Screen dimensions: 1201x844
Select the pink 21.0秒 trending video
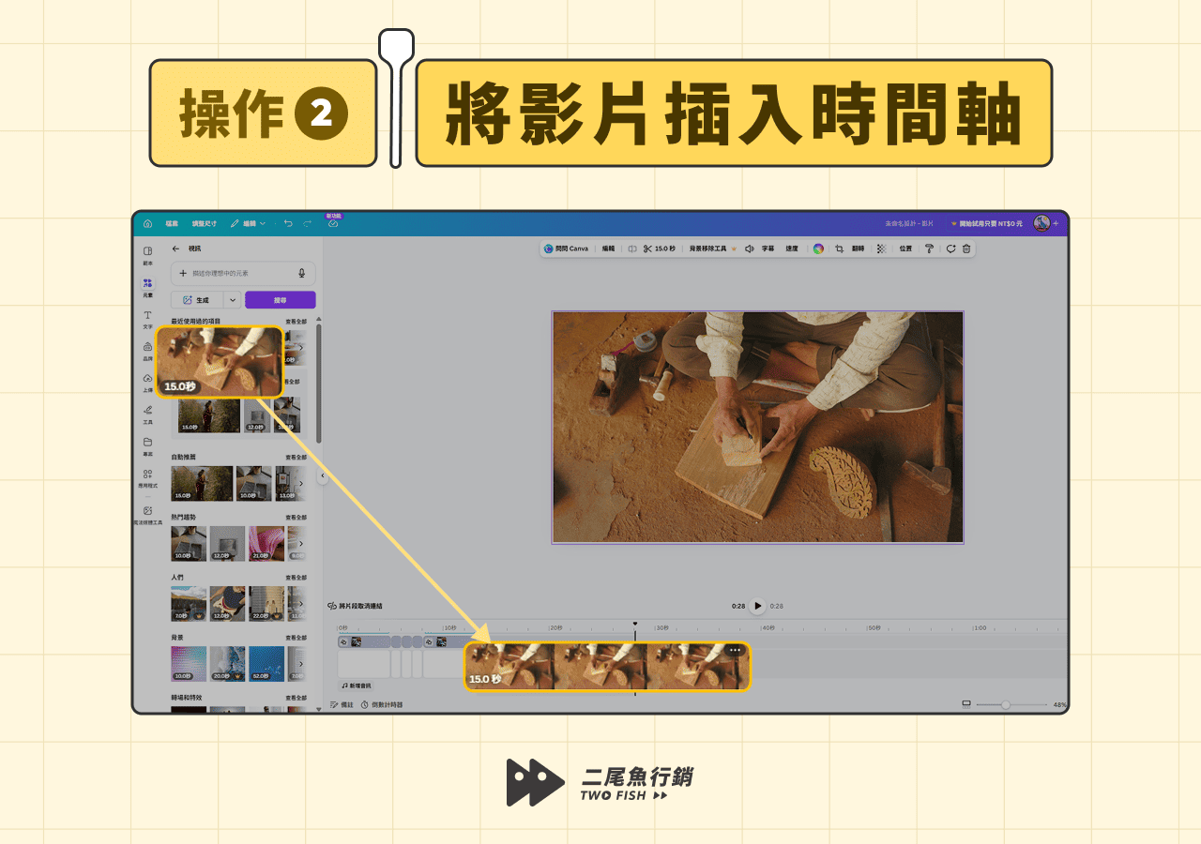[x=266, y=544]
